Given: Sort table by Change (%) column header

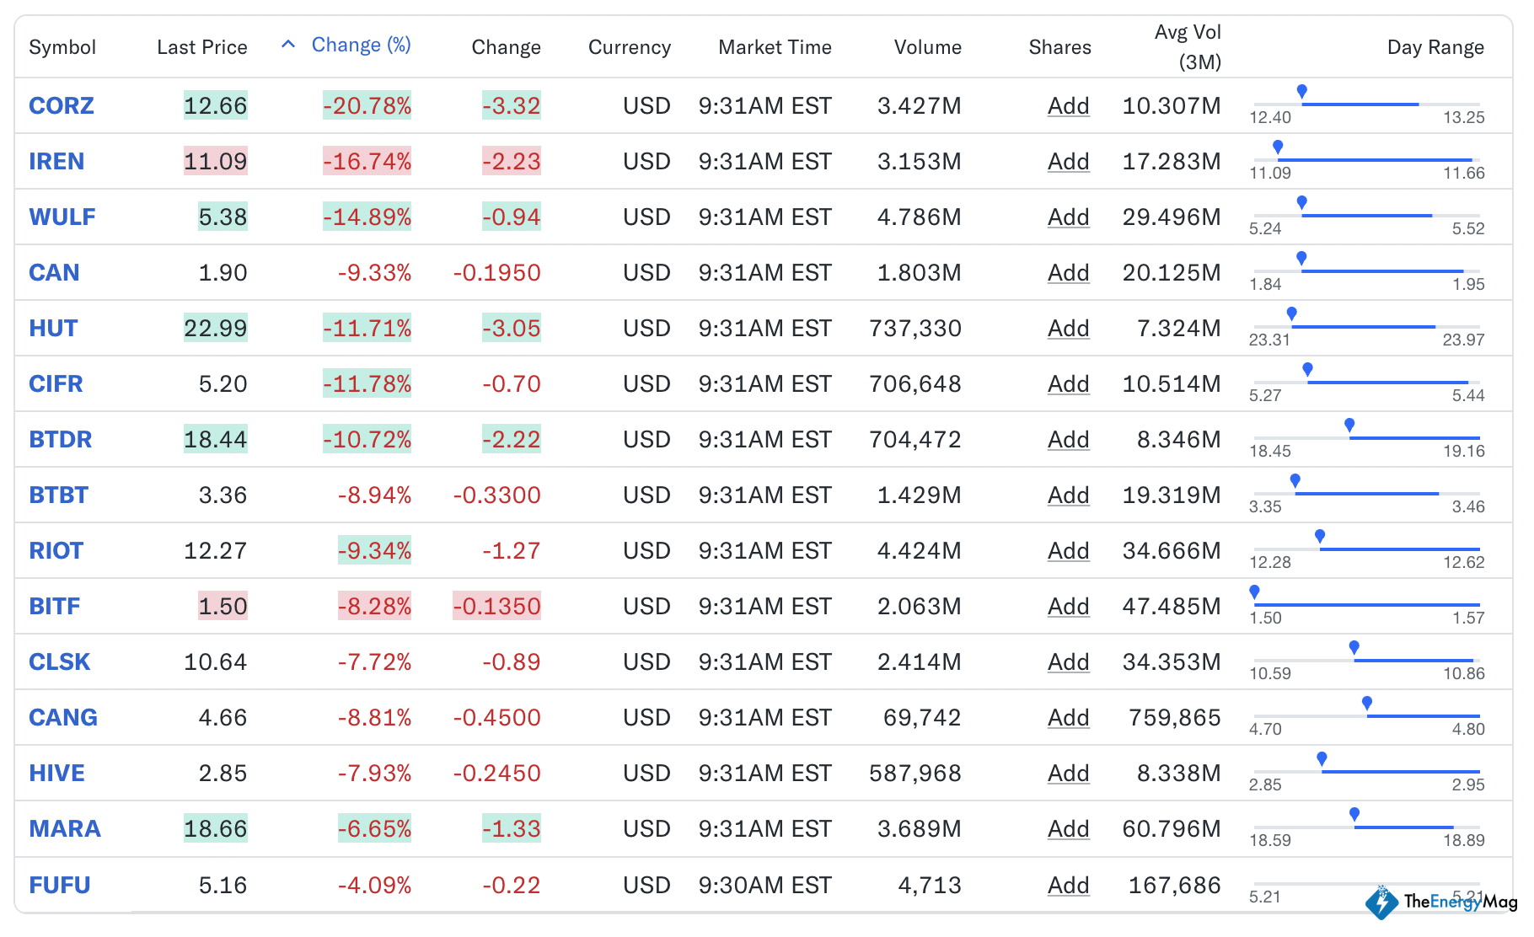Looking at the screenshot, I should pyautogui.click(x=361, y=46).
